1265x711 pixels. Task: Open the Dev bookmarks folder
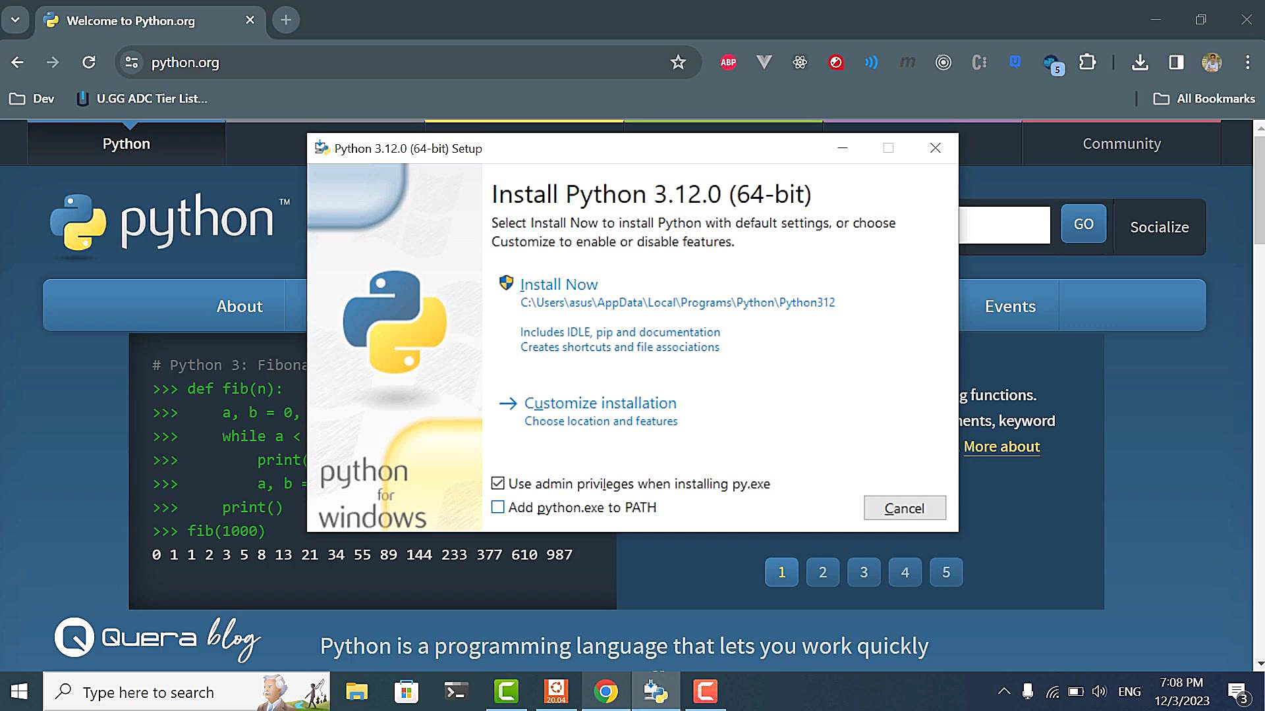tap(32, 99)
